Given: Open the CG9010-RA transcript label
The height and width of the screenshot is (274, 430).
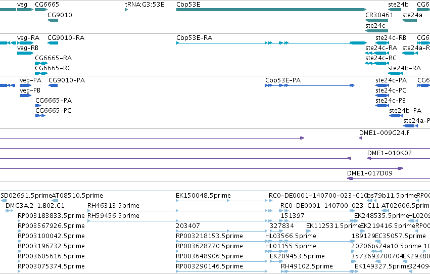Looking at the screenshot, I should (66, 38).
